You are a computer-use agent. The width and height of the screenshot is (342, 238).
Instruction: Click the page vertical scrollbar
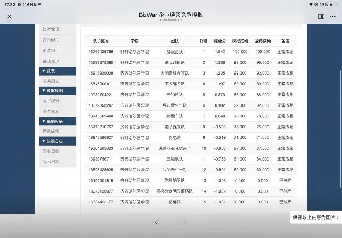point(340,129)
